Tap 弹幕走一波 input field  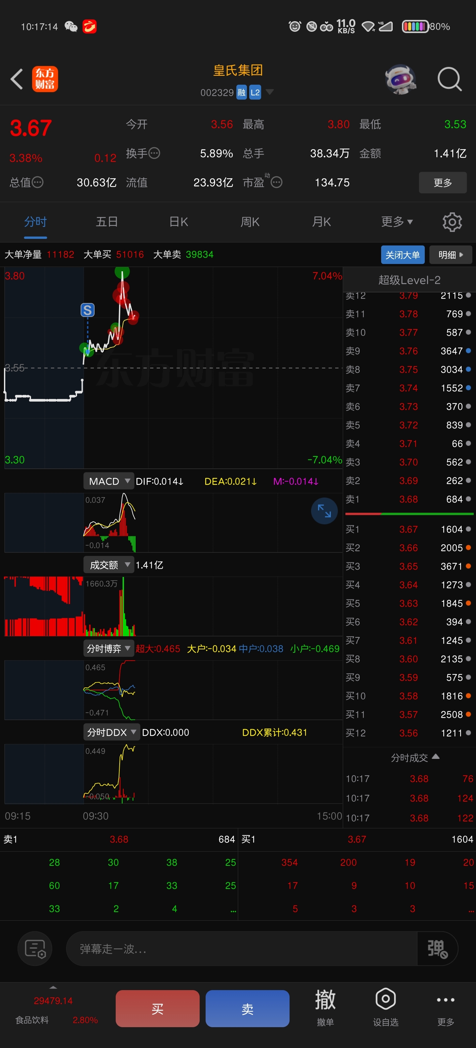(241, 949)
